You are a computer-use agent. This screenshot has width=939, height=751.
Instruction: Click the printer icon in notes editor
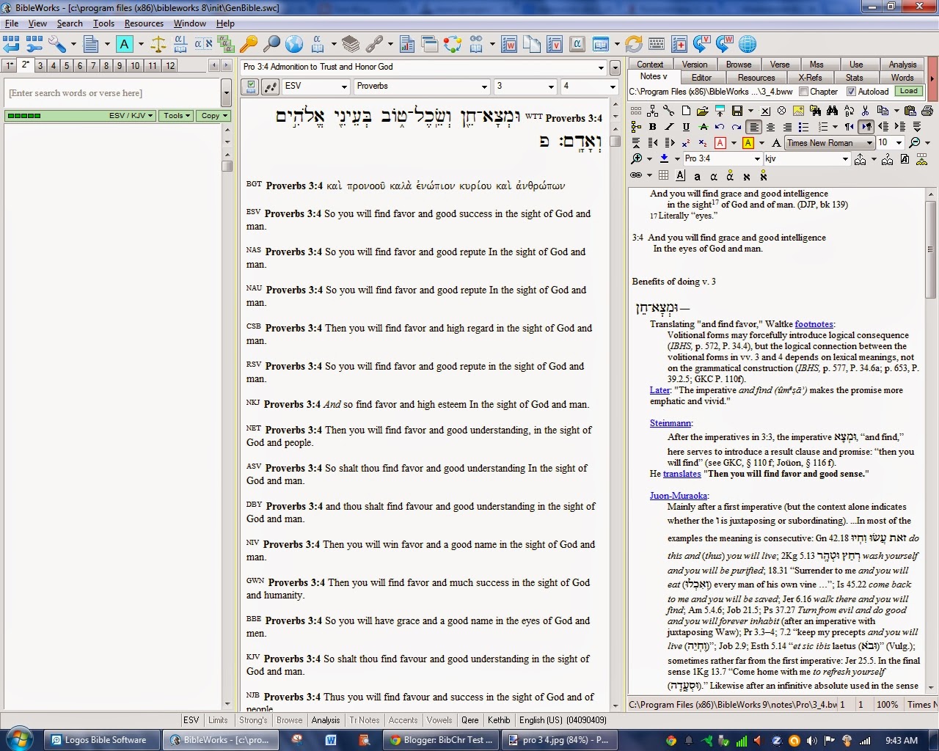click(x=927, y=111)
